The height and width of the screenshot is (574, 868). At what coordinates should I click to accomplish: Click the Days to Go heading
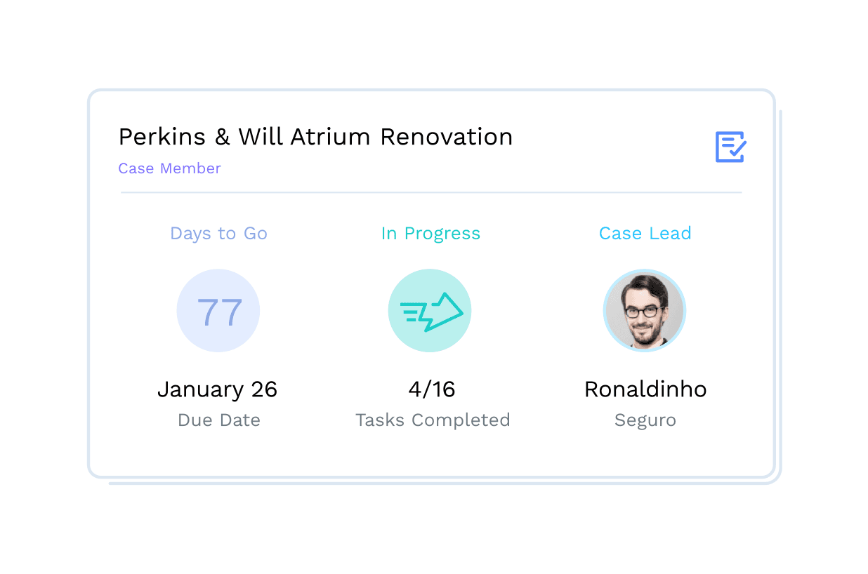[218, 234]
